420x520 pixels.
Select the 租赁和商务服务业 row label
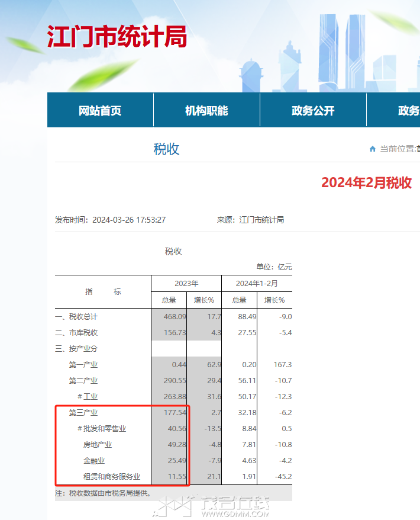112,476
